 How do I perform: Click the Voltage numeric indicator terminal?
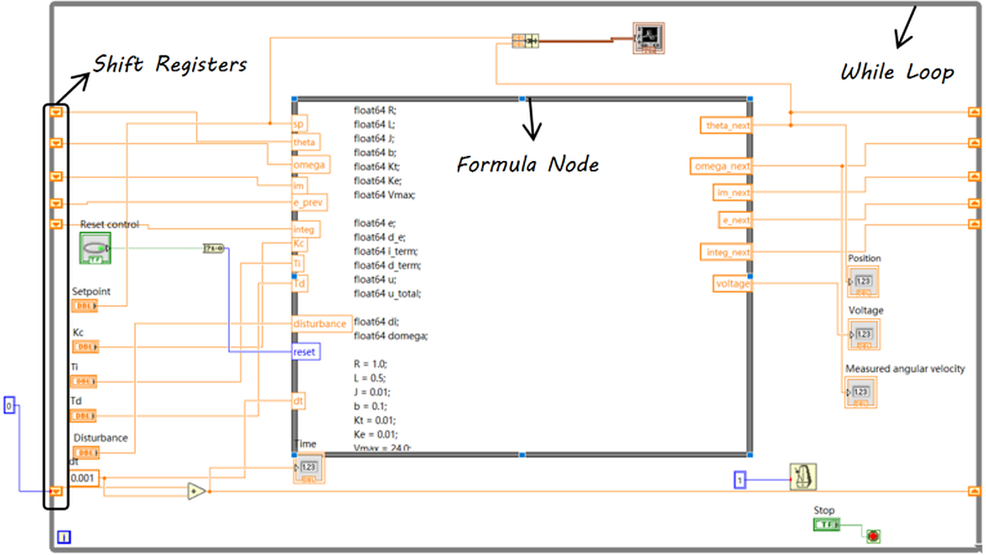point(864,335)
